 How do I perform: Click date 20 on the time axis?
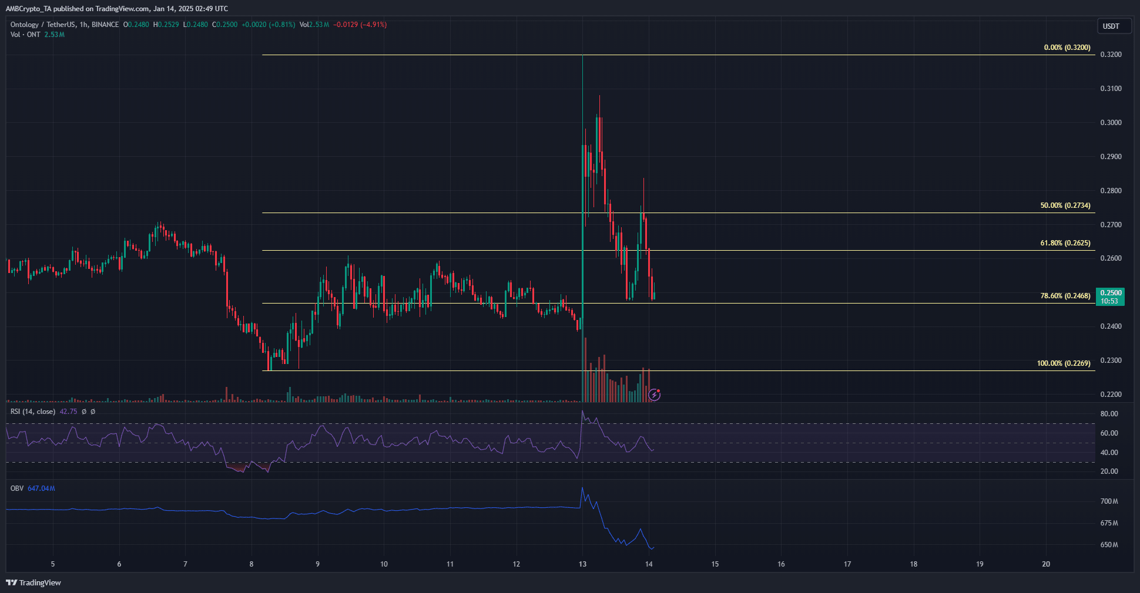(x=1046, y=564)
